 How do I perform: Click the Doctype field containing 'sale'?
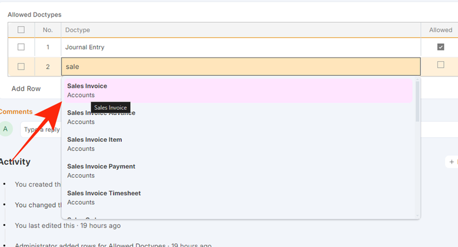241,66
